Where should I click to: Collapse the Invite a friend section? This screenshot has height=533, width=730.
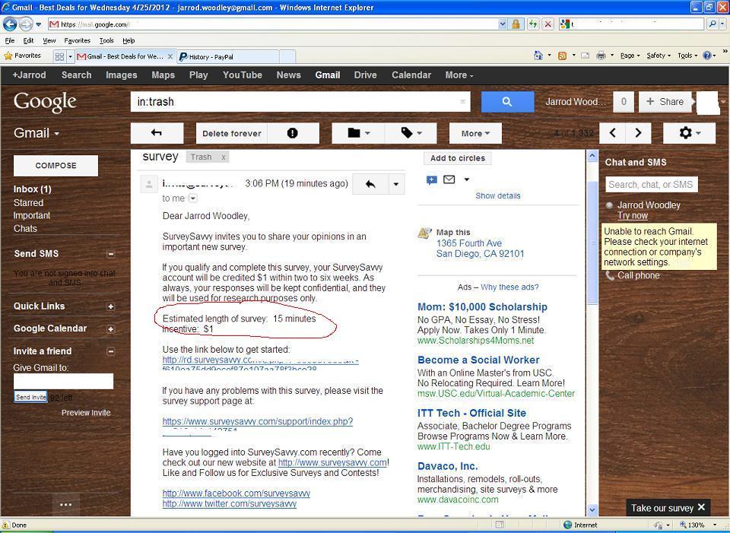[111, 351]
